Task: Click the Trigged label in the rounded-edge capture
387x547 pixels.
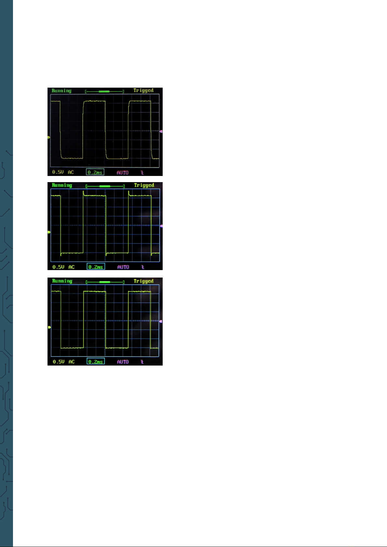Action: [144, 91]
